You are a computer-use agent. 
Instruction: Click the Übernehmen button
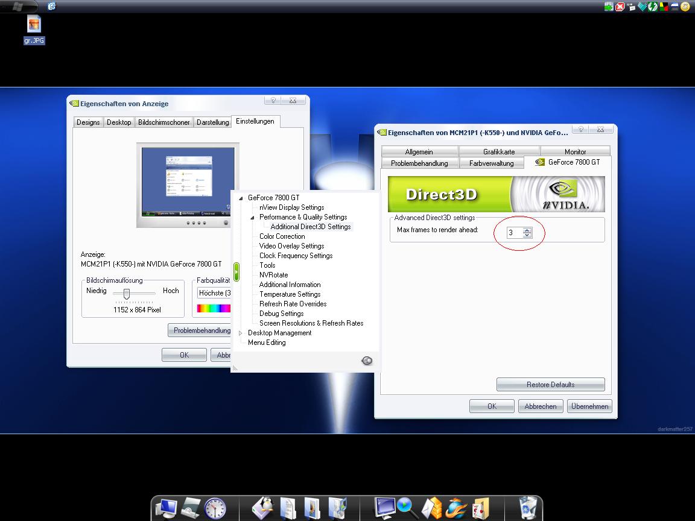coord(589,406)
